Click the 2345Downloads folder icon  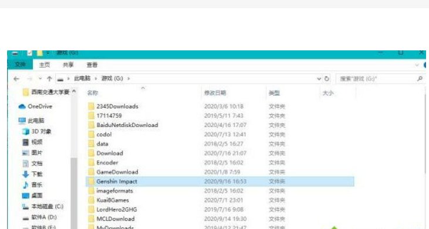click(x=91, y=107)
